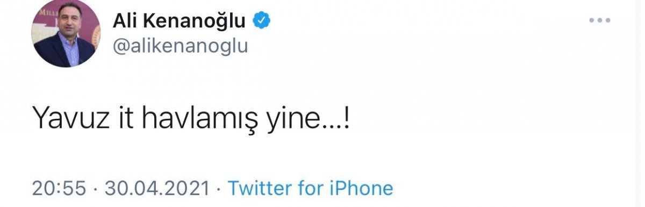
Task: Select the 20:55 tweet timestamp
Action: (59, 188)
